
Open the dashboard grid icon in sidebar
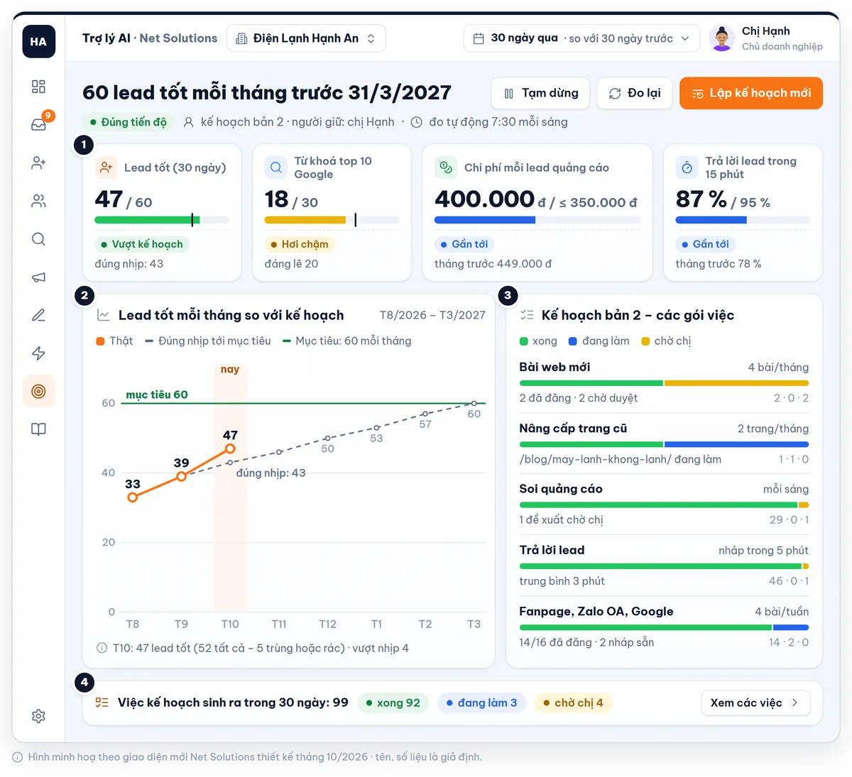38,87
